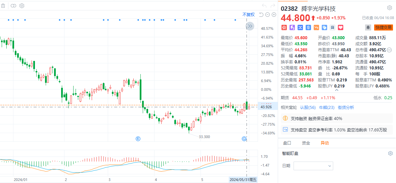Open the 认股(56) warrants link
This screenshot has width=396, height=183.
[x=308, y=107]
